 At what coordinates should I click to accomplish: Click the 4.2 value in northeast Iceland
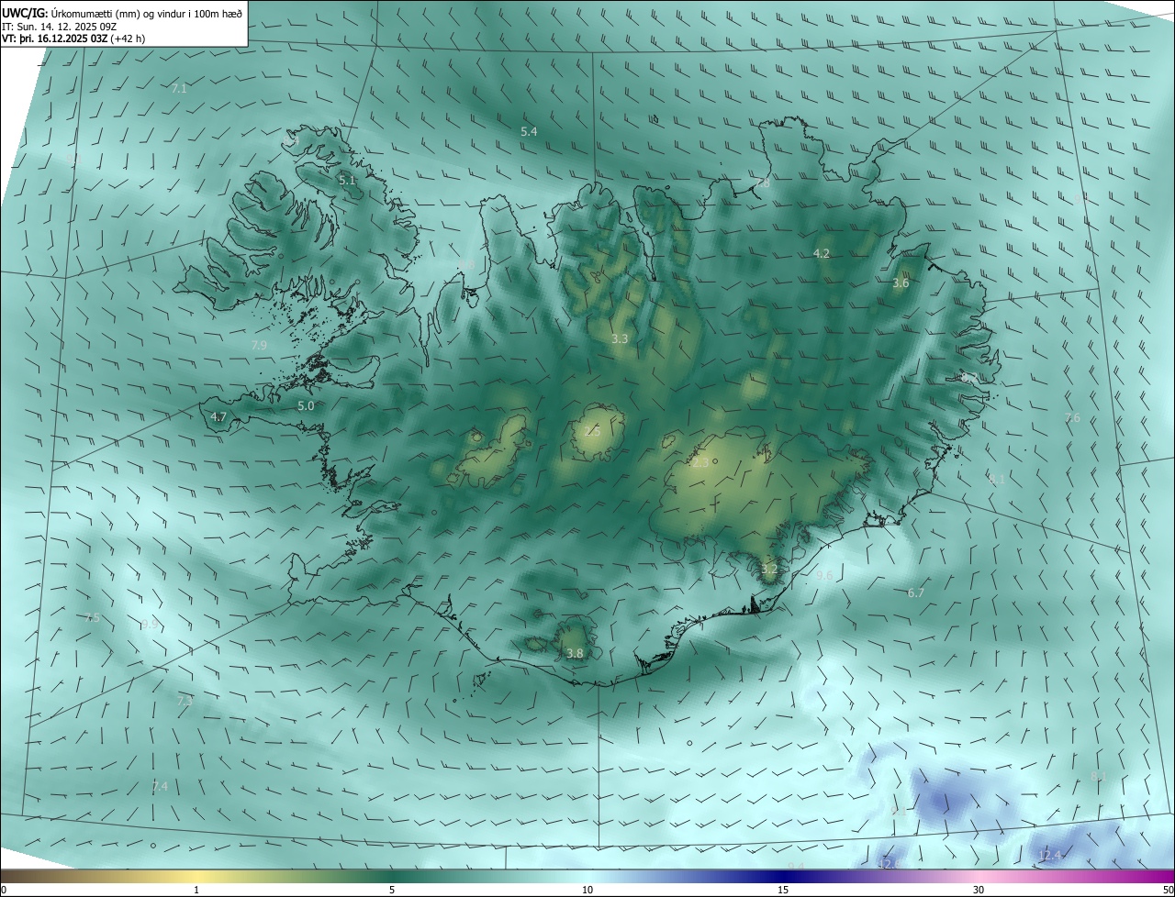tap(822, 254)
